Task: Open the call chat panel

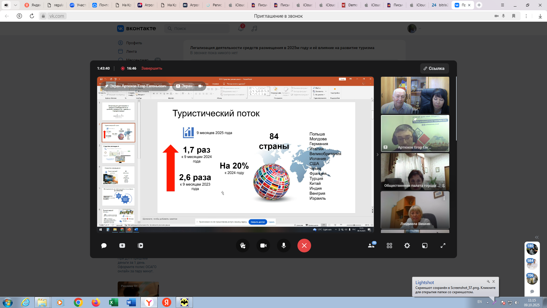Action: (x=104, y=246)
